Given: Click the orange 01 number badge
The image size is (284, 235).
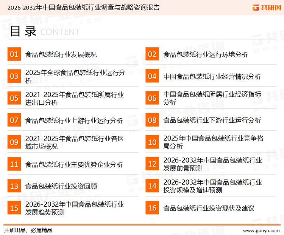Looking at the screenshot, I should (14, 54).
